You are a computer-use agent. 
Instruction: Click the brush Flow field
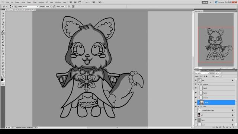coord(62,7)
